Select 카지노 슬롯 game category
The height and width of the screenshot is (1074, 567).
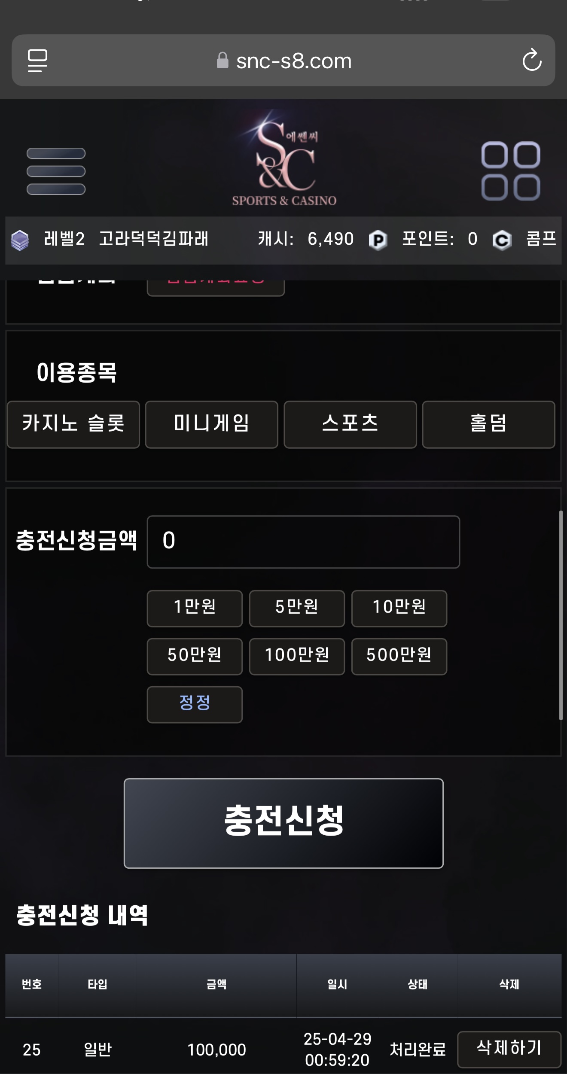pyautogui.click(x=73, y=424)
